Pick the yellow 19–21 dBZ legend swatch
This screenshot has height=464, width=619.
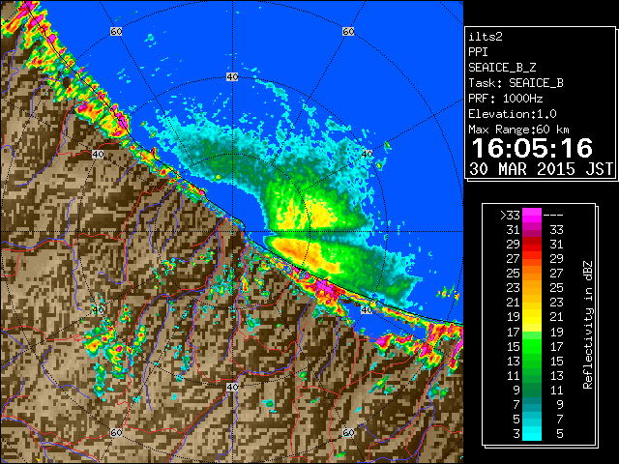point(532,317)
